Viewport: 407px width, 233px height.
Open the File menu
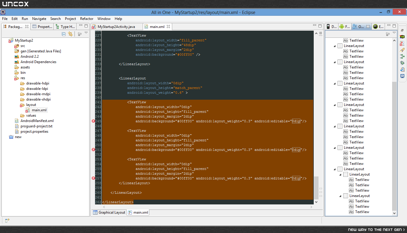coord(5,19)
